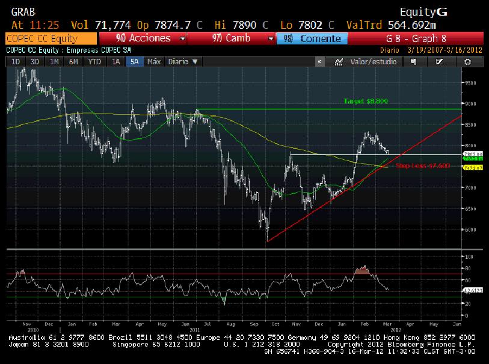Click the Vol 71,774 field

coord(101,25)
